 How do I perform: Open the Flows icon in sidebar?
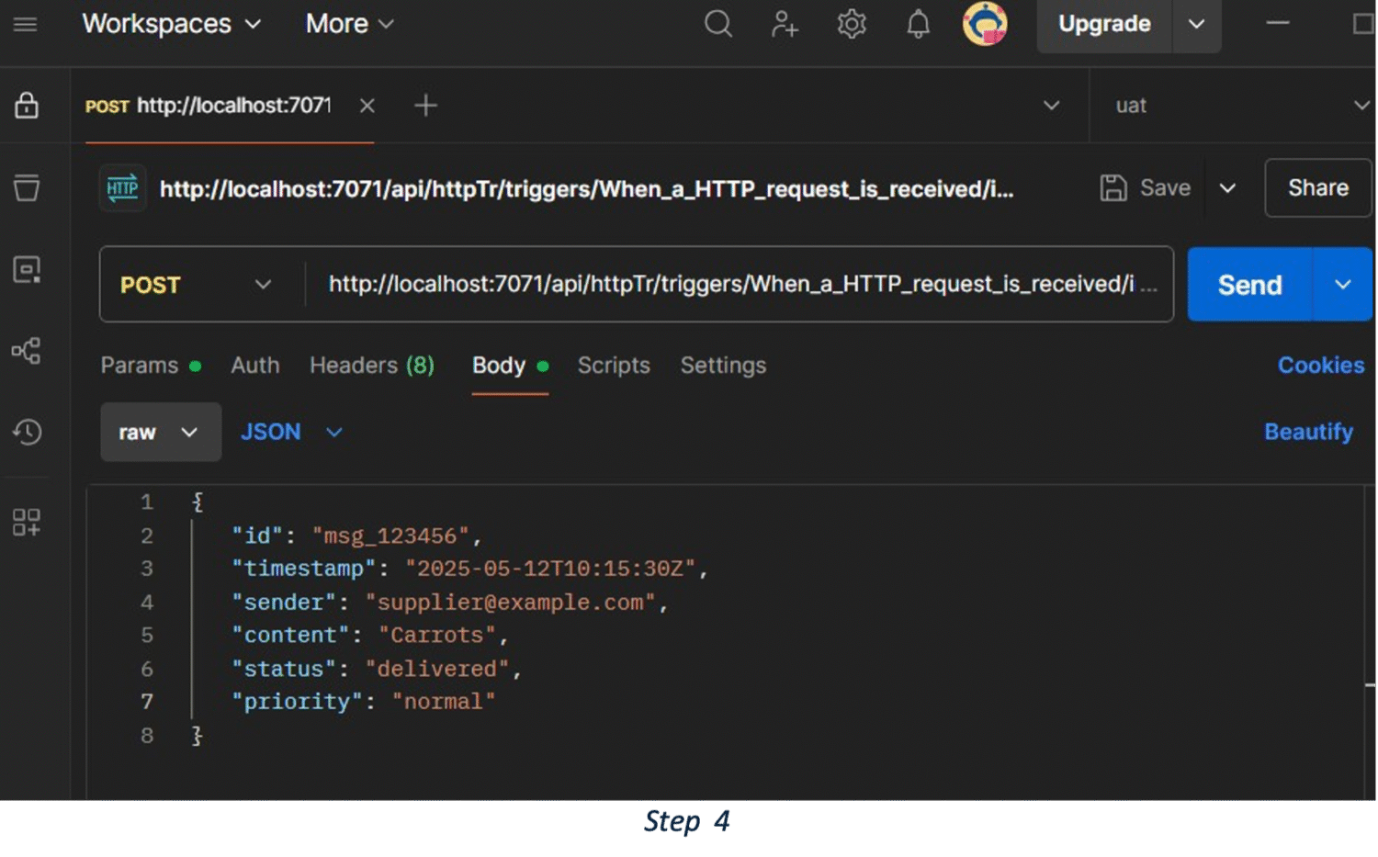click(x=27, y=351)
